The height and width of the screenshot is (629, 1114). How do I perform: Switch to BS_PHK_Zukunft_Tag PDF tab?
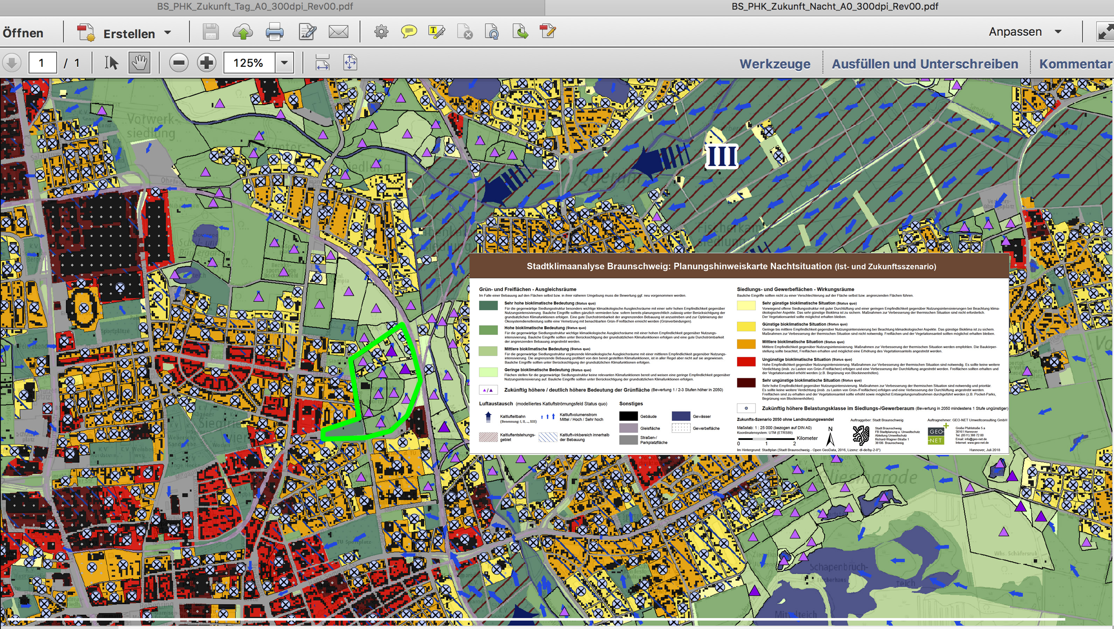pyautogui.click(x=255, y=7)
